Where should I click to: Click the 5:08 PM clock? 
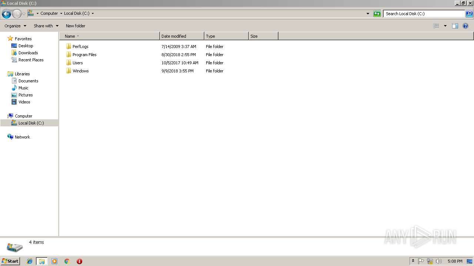coord(455,261)
